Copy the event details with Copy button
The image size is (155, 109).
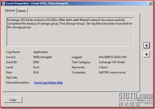tap(13, 100)
